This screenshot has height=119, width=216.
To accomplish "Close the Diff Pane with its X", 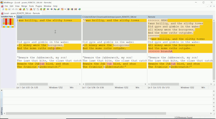I will 1,90.
